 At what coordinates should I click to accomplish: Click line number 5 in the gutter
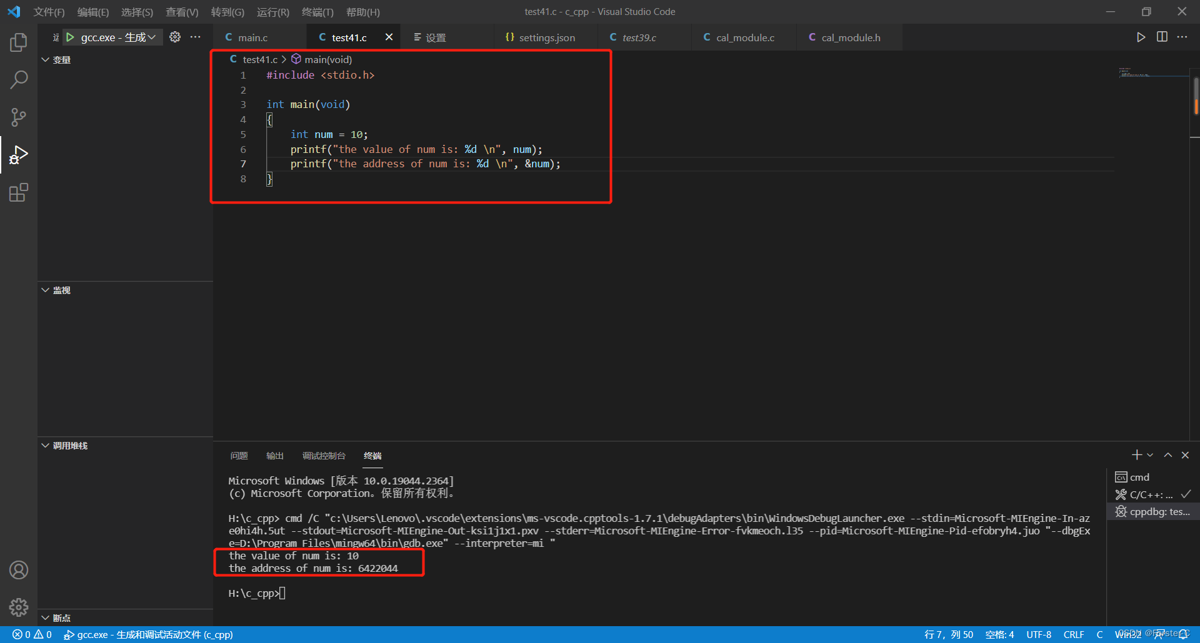point(243,134)
